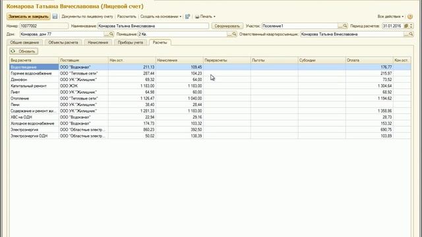The height and width of the screenshot is (237, 422).
Task: Select the Отопление row
Action: click(x=210, y=98)
